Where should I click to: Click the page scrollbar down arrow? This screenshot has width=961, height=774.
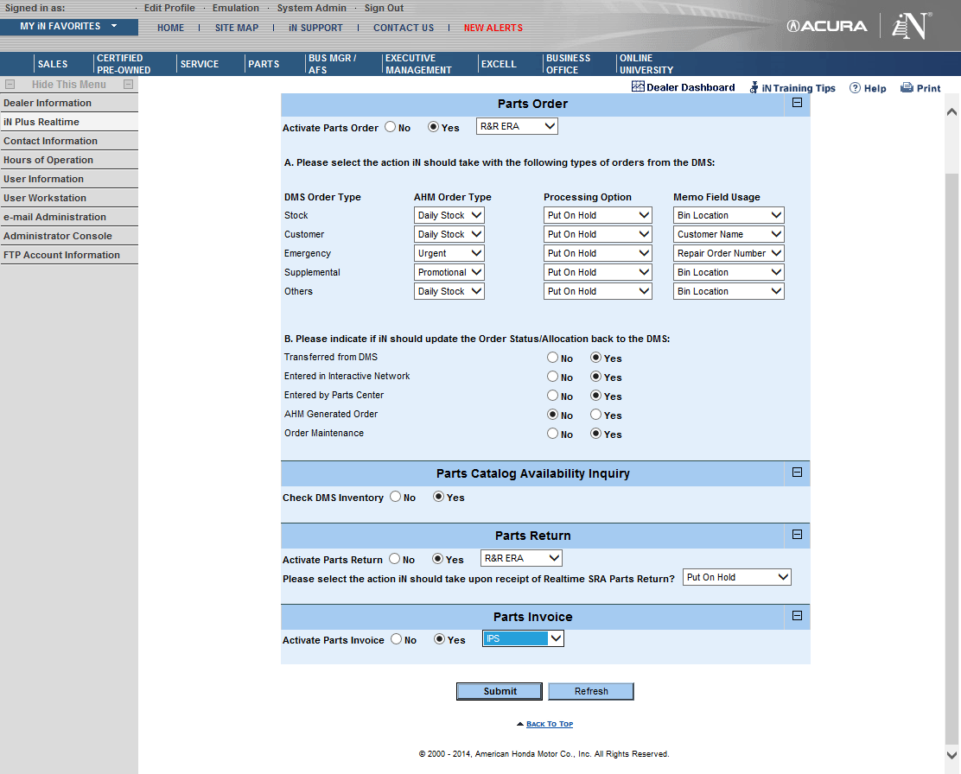951,755
